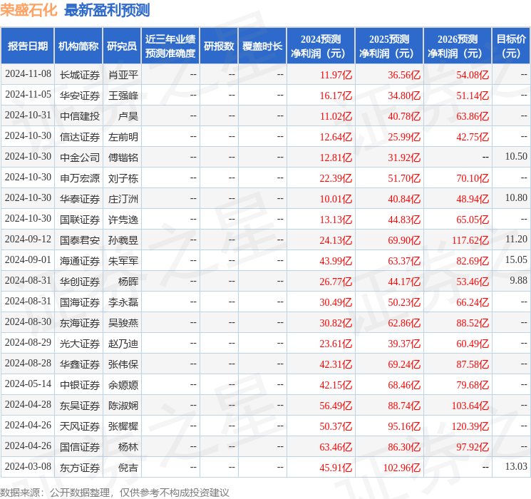Click the value 16.17亿
This screenshot has height=499, width=531.
pyautogui.click(x=336, y=96)
